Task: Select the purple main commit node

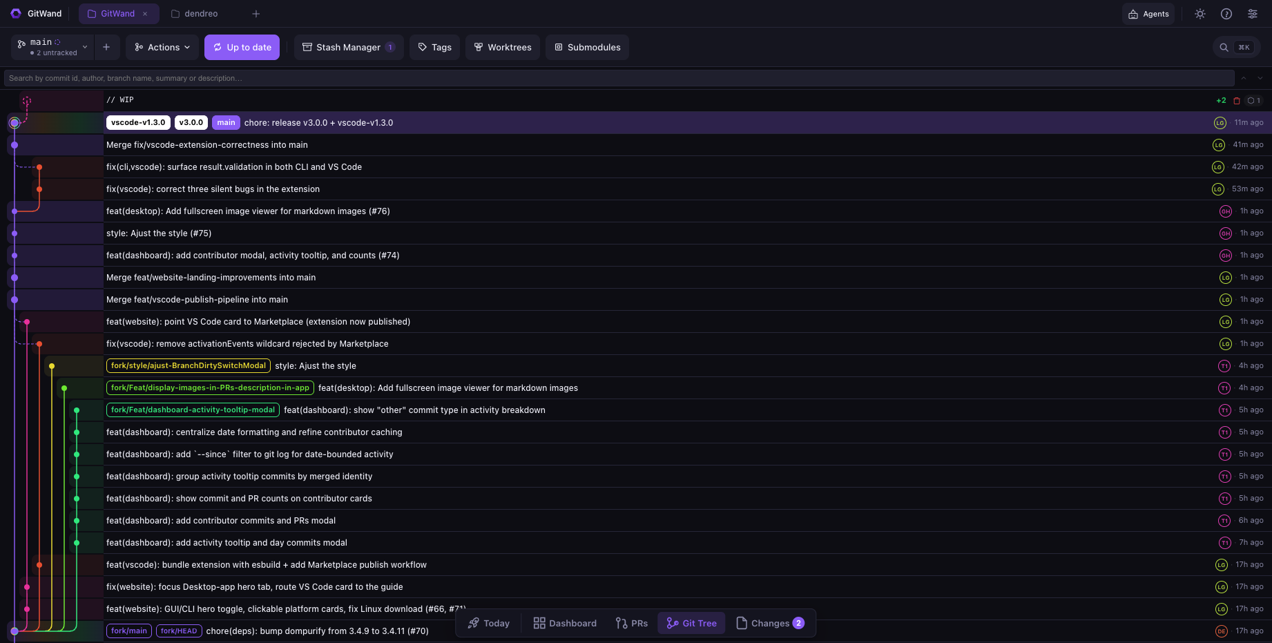Action: (15, 123)
